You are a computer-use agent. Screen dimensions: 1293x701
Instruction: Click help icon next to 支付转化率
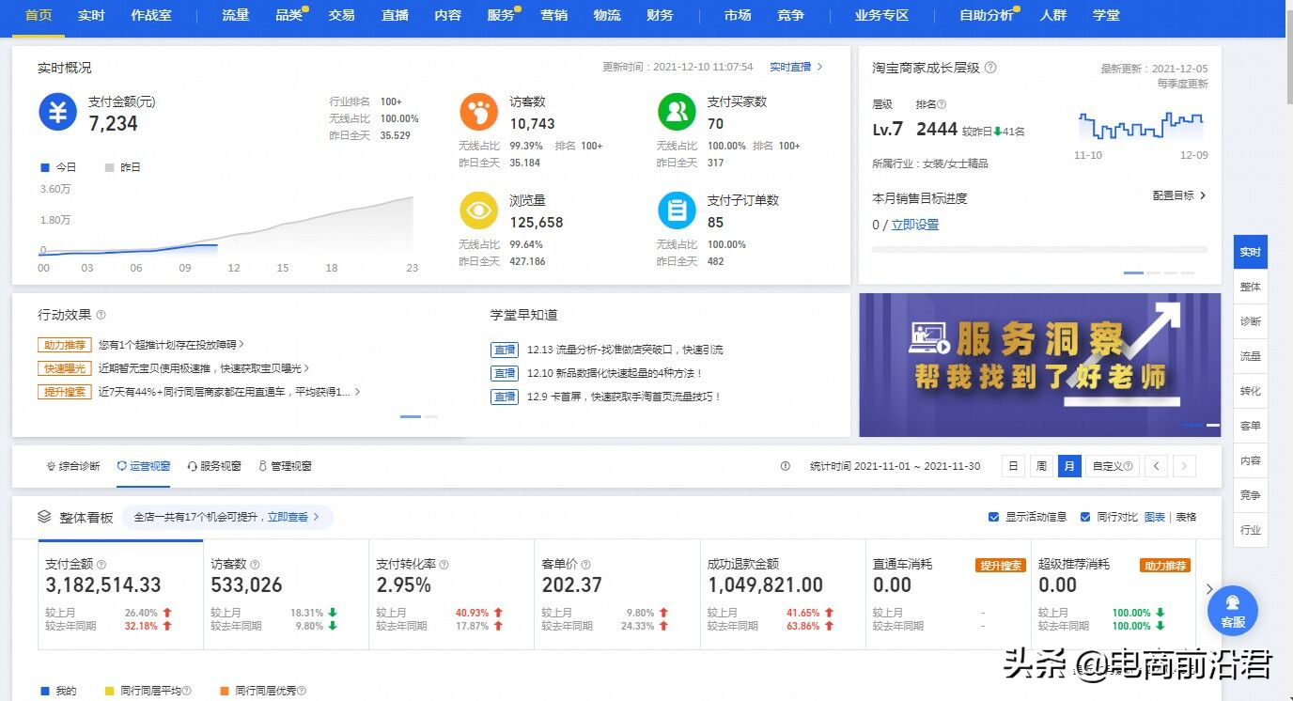444,565
